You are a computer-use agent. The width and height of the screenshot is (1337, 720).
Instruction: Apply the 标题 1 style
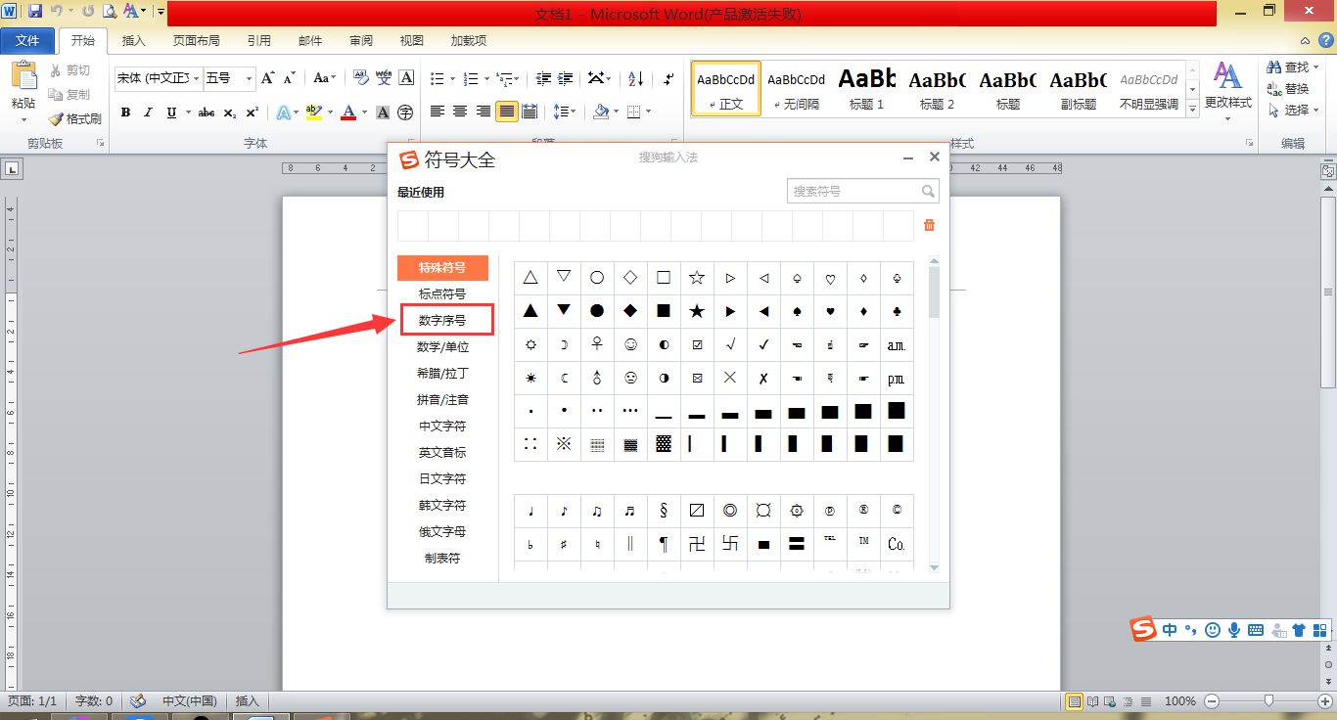(866, 88)
